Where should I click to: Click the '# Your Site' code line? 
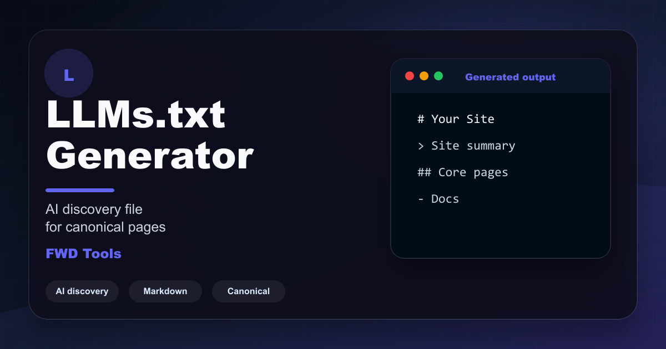[456, 119]
